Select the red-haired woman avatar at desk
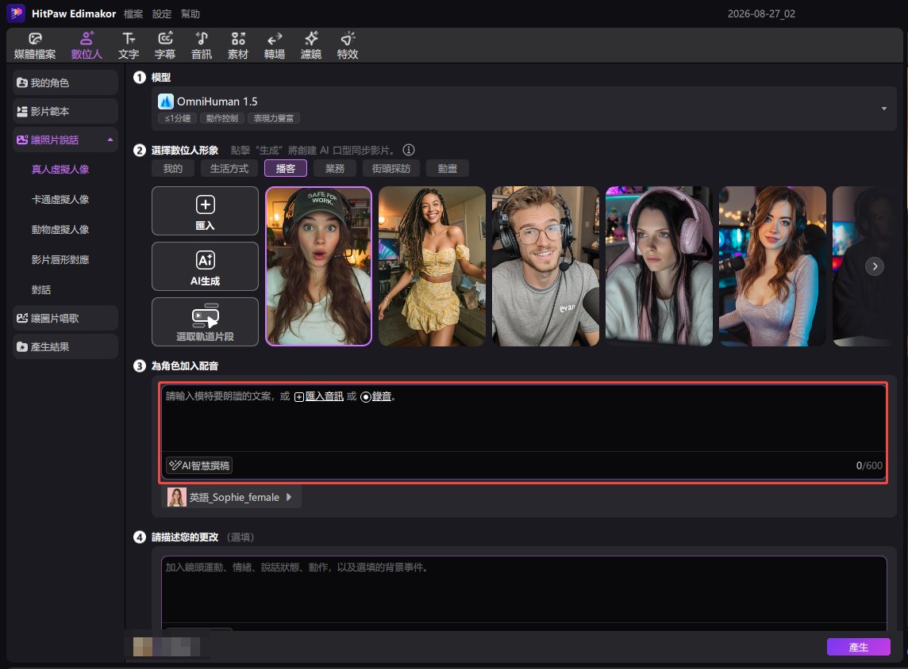The width and height of the screenshot is (908, 669). click(772, 266)
